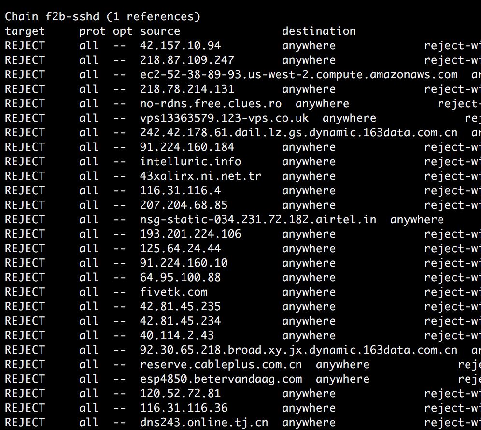Click the esp4850.betervandaag.com hostname
Screen dimensions: 481x430
[221, 379]
